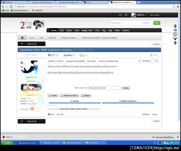Open the Image host menu item

[87, 30]
